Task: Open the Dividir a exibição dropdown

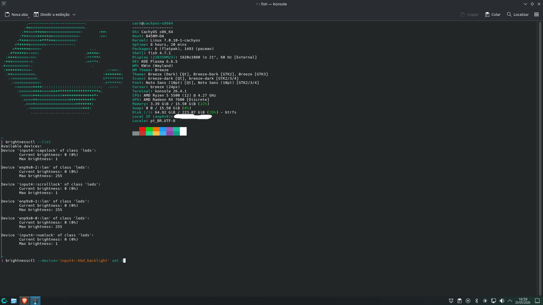Action: coord(55,14)
